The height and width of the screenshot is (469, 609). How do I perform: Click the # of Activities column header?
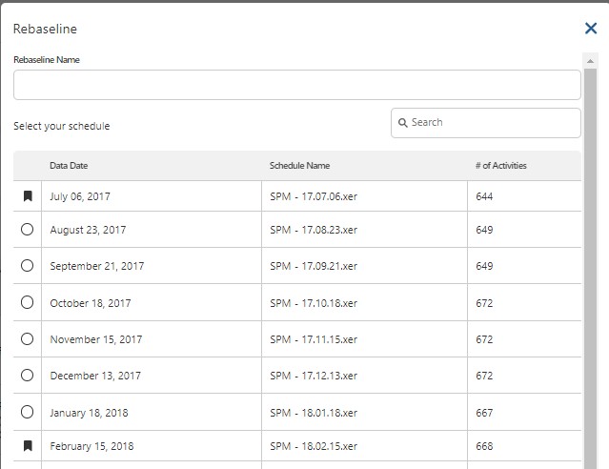tap(500, 166)
